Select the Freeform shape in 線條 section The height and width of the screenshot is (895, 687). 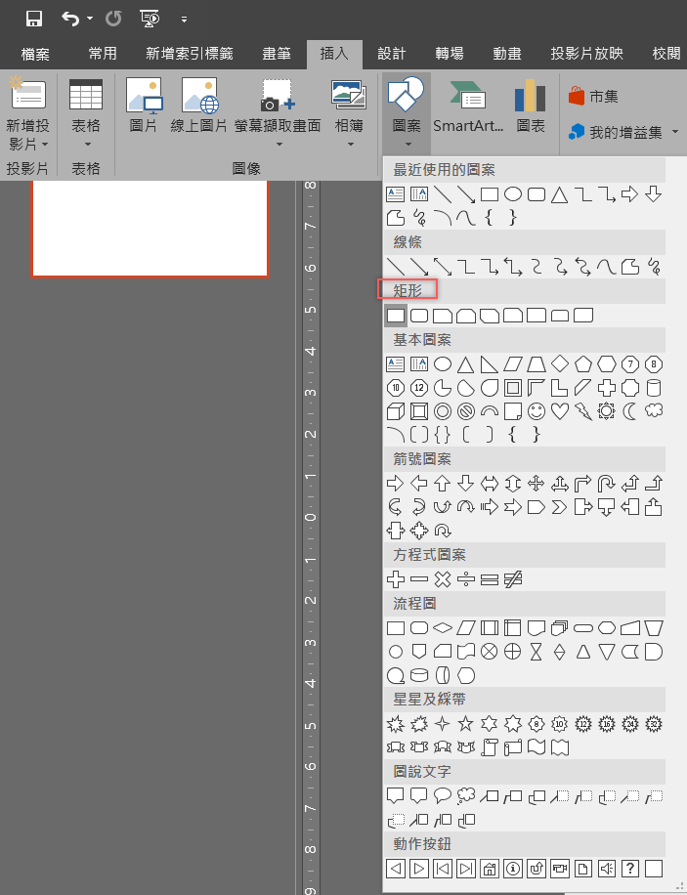coord(630,267)
